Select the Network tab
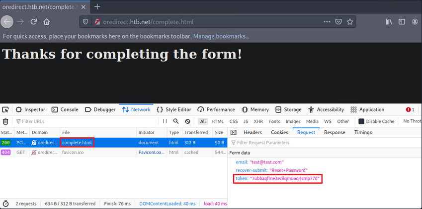This screenshot has width=422, height=209. coord(136,110)
